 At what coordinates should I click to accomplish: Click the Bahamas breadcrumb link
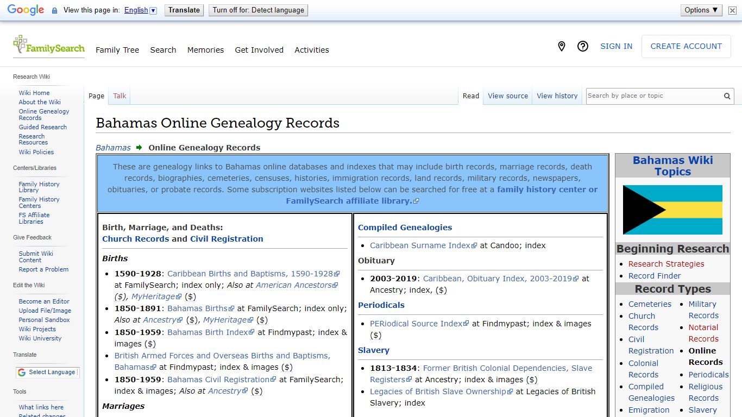tap(113, 148)
